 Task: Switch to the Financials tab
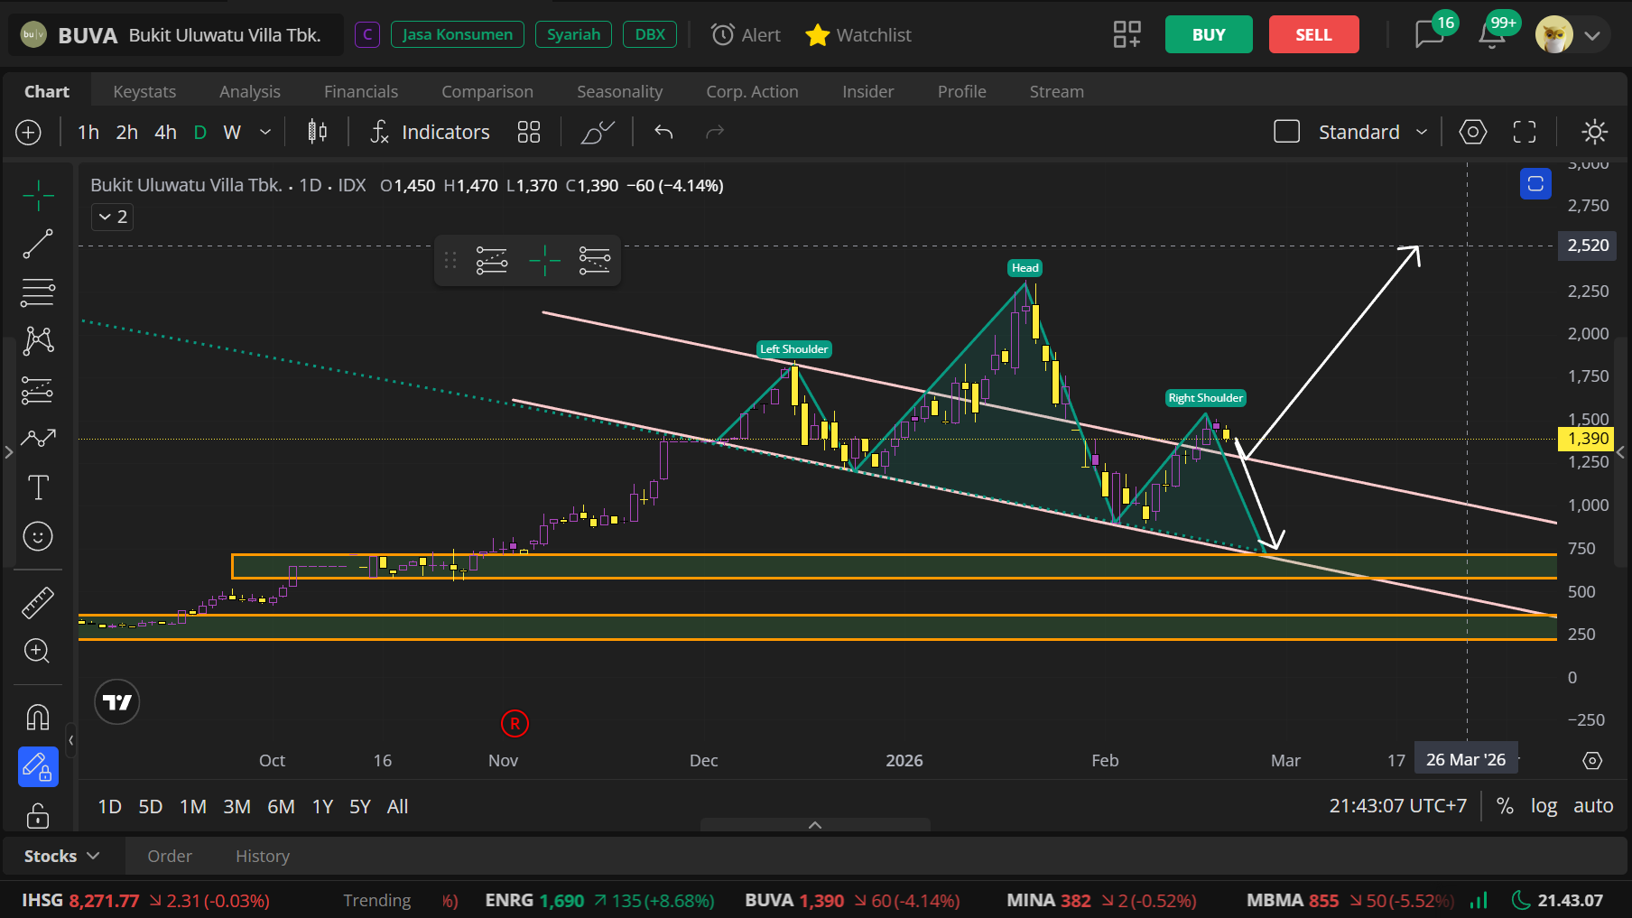(361, 91)
